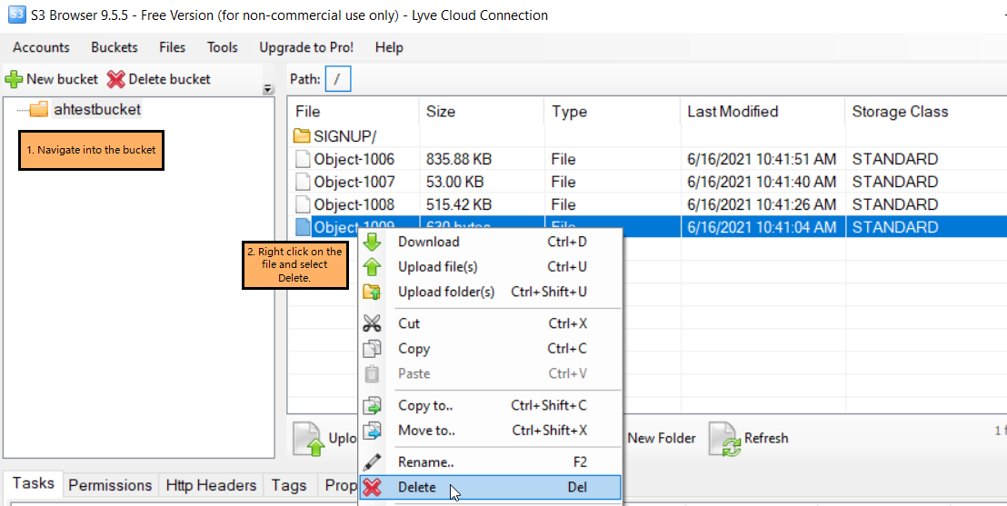1007x506 pixels.
Task: Open the Upgrade to Pro! menu
Action: tap(306, 47)
